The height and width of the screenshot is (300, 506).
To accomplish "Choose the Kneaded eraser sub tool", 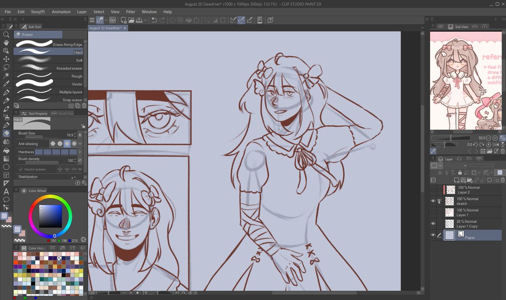I will pyautogui.click(x=48, y=68).
